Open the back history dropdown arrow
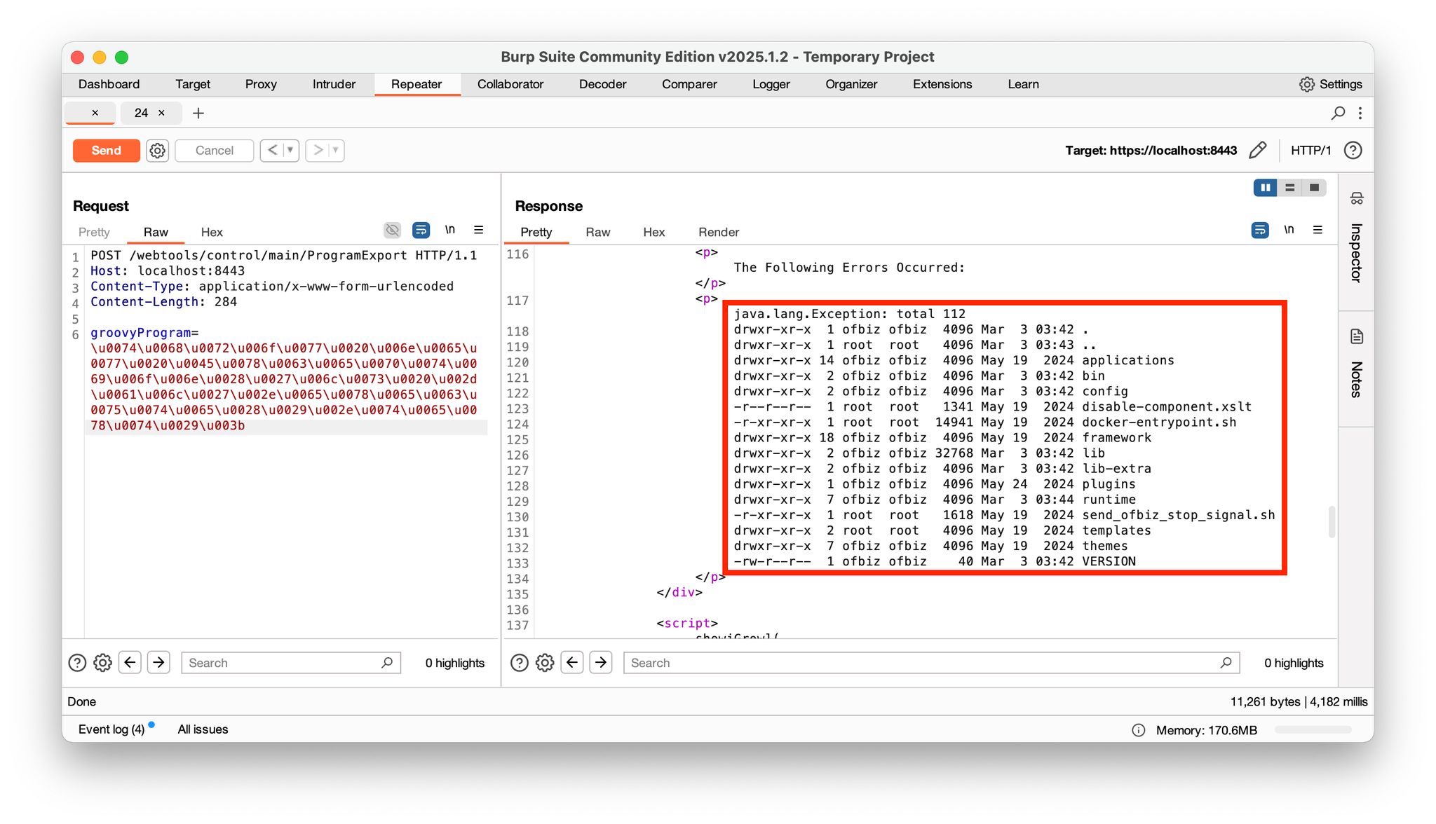This screenshot has width=1436, height=824. (x=290, y=150)
